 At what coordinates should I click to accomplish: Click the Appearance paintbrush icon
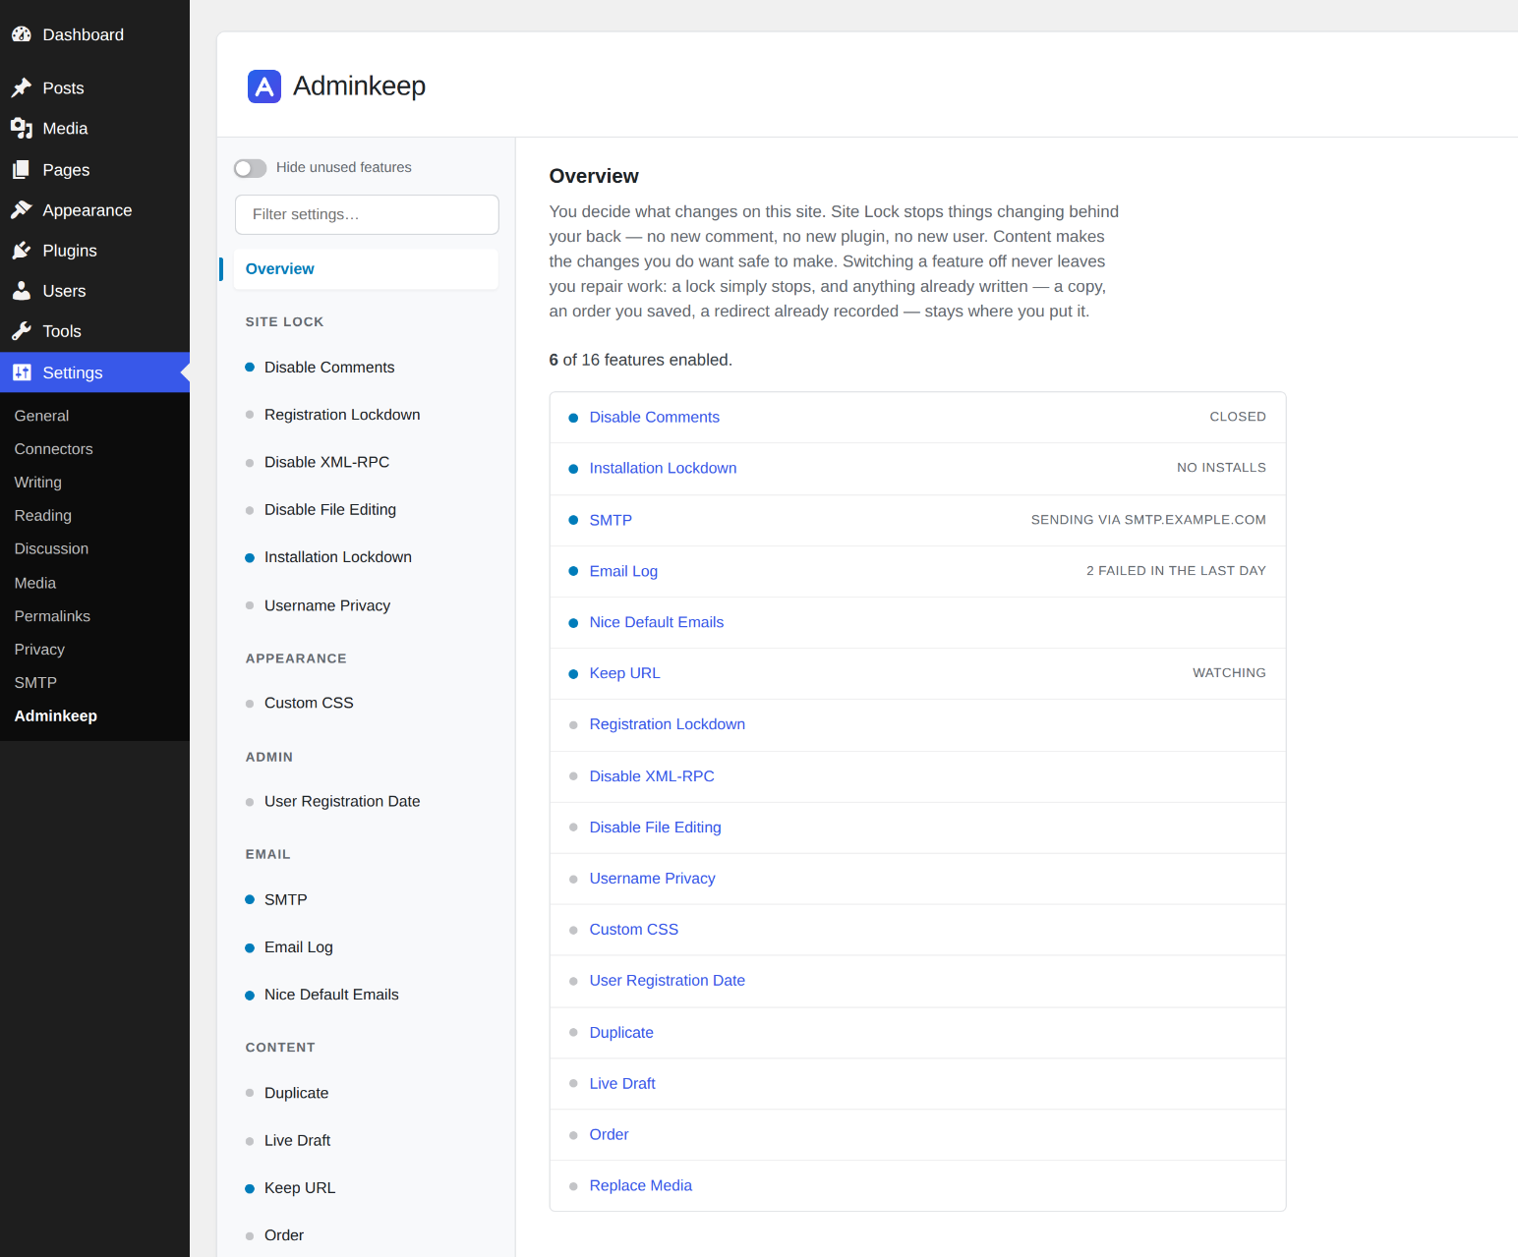click(x=22, y=209)
